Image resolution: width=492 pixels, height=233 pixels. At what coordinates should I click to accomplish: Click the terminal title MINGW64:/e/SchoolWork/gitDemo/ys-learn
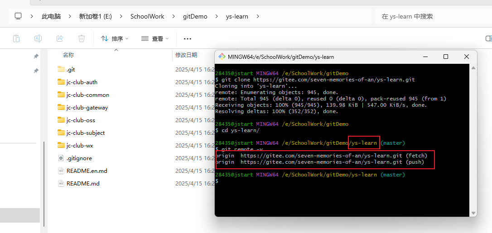[x=281, y=57]
